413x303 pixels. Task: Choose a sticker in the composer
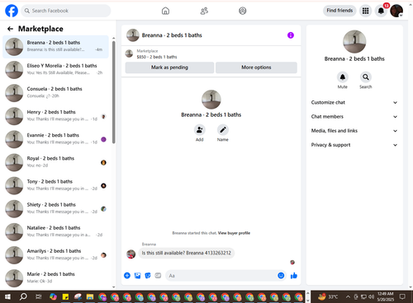pos(148,276)
